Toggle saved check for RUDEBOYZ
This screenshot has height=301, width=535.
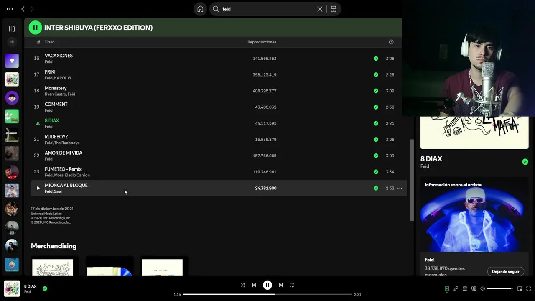(376, 139)
